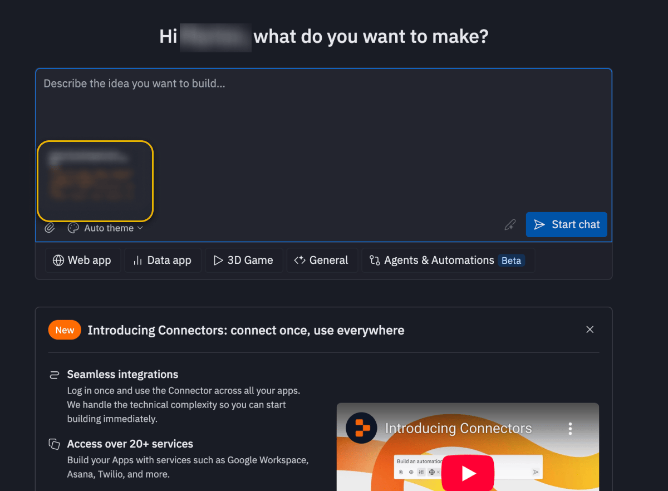Open the style pencil icon near Start chat
The height and width of the screenshot is (491, 668).
tap(509, 224)
